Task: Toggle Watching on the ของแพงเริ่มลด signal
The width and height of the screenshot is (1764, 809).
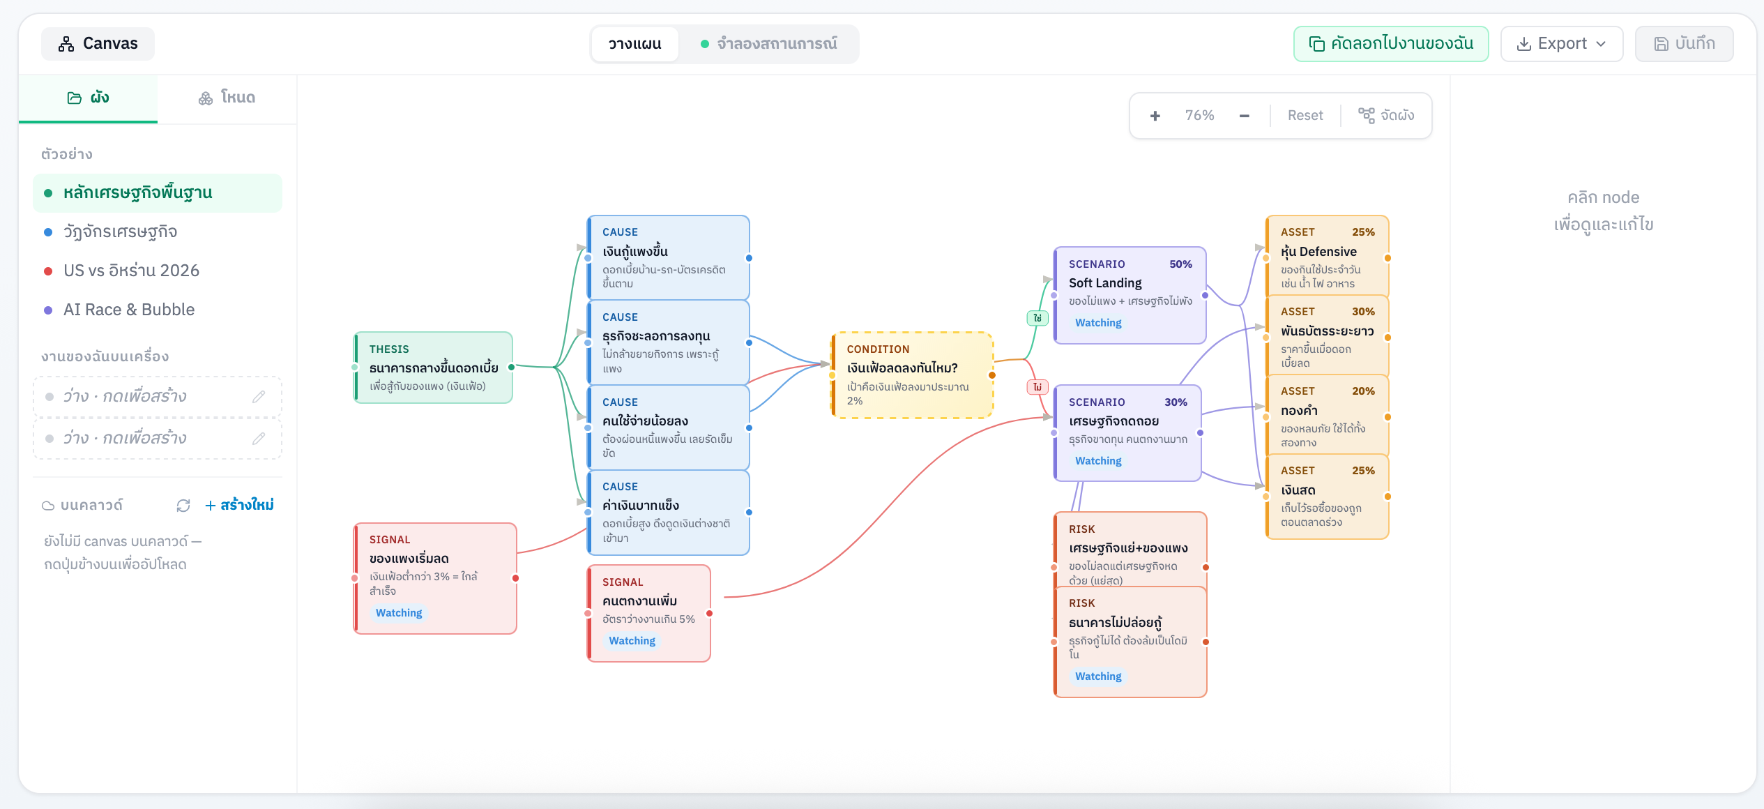Action: [398, 612]
